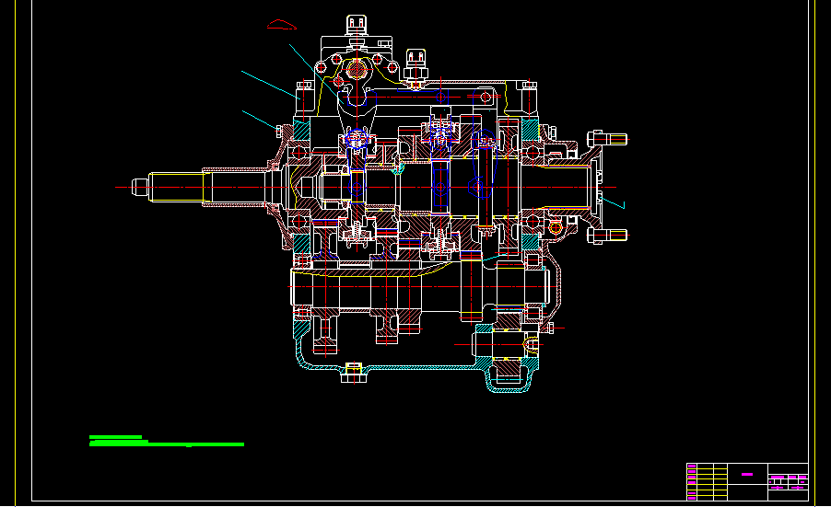The width and height of the screenshot is (831, 507).
Task: Select the green technical notes text block
Action: 166,442
